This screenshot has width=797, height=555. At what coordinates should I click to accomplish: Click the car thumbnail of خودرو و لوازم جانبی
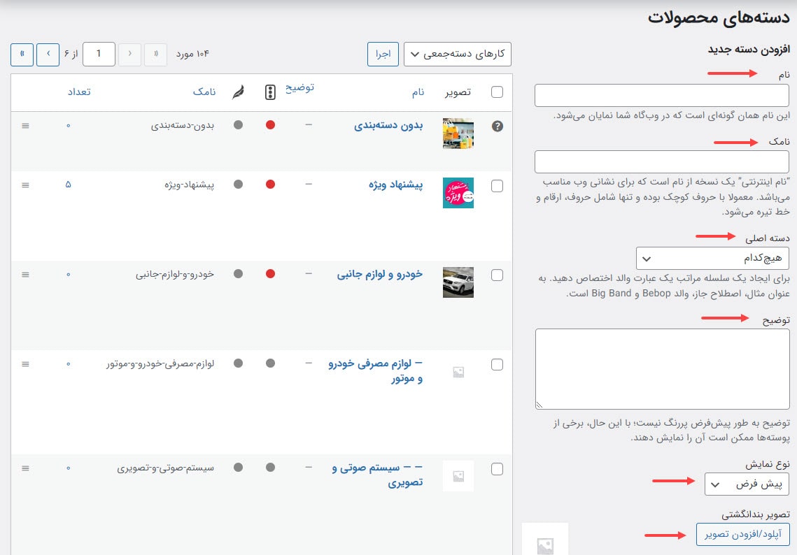(x=458, y=282)
